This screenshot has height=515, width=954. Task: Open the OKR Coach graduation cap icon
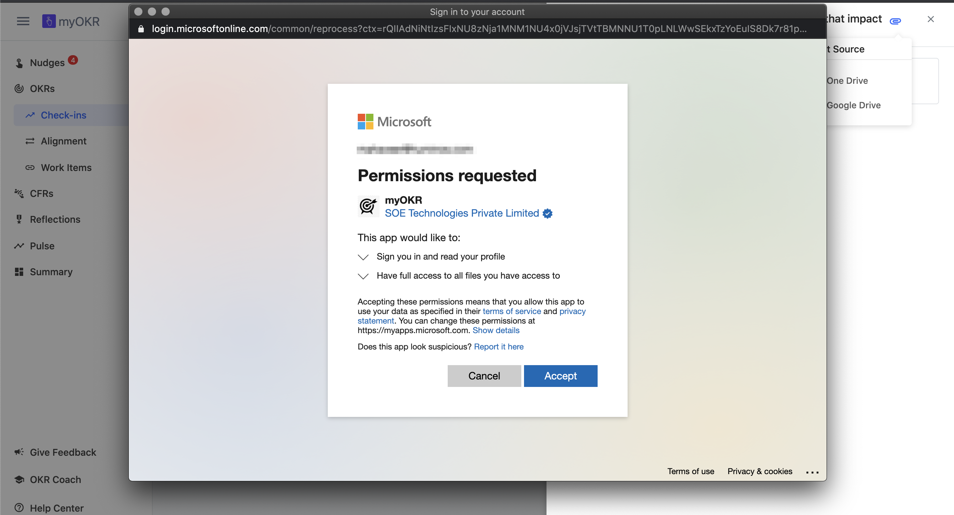pos(19,479)
